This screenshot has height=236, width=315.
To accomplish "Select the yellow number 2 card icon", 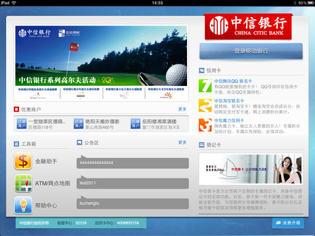I will pos(205,106).
